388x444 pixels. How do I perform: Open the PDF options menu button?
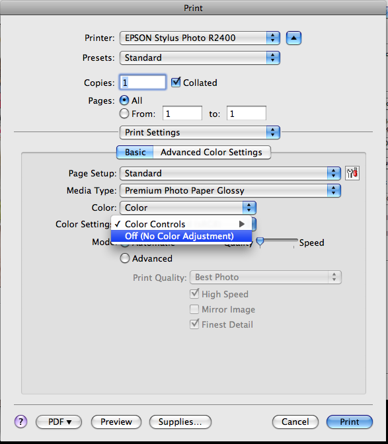[x=59, y=422]
